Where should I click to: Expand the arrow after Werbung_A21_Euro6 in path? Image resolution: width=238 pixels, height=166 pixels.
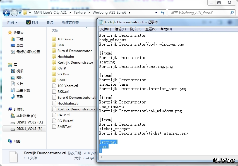click(130, 13)
